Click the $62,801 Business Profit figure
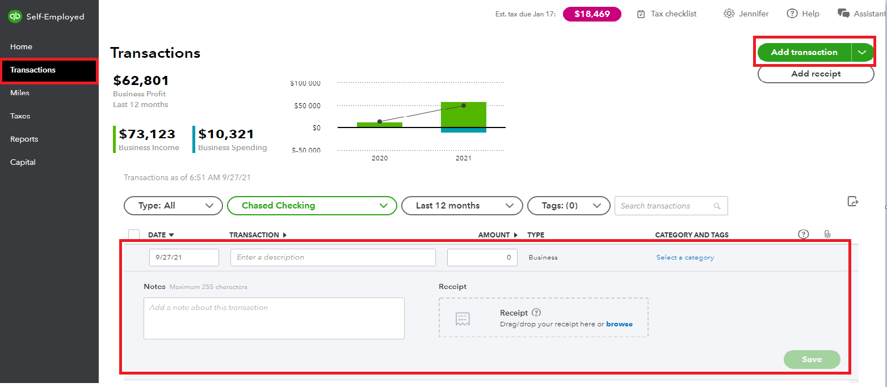The height and width of the screenshot is (387, 887). 141,80
